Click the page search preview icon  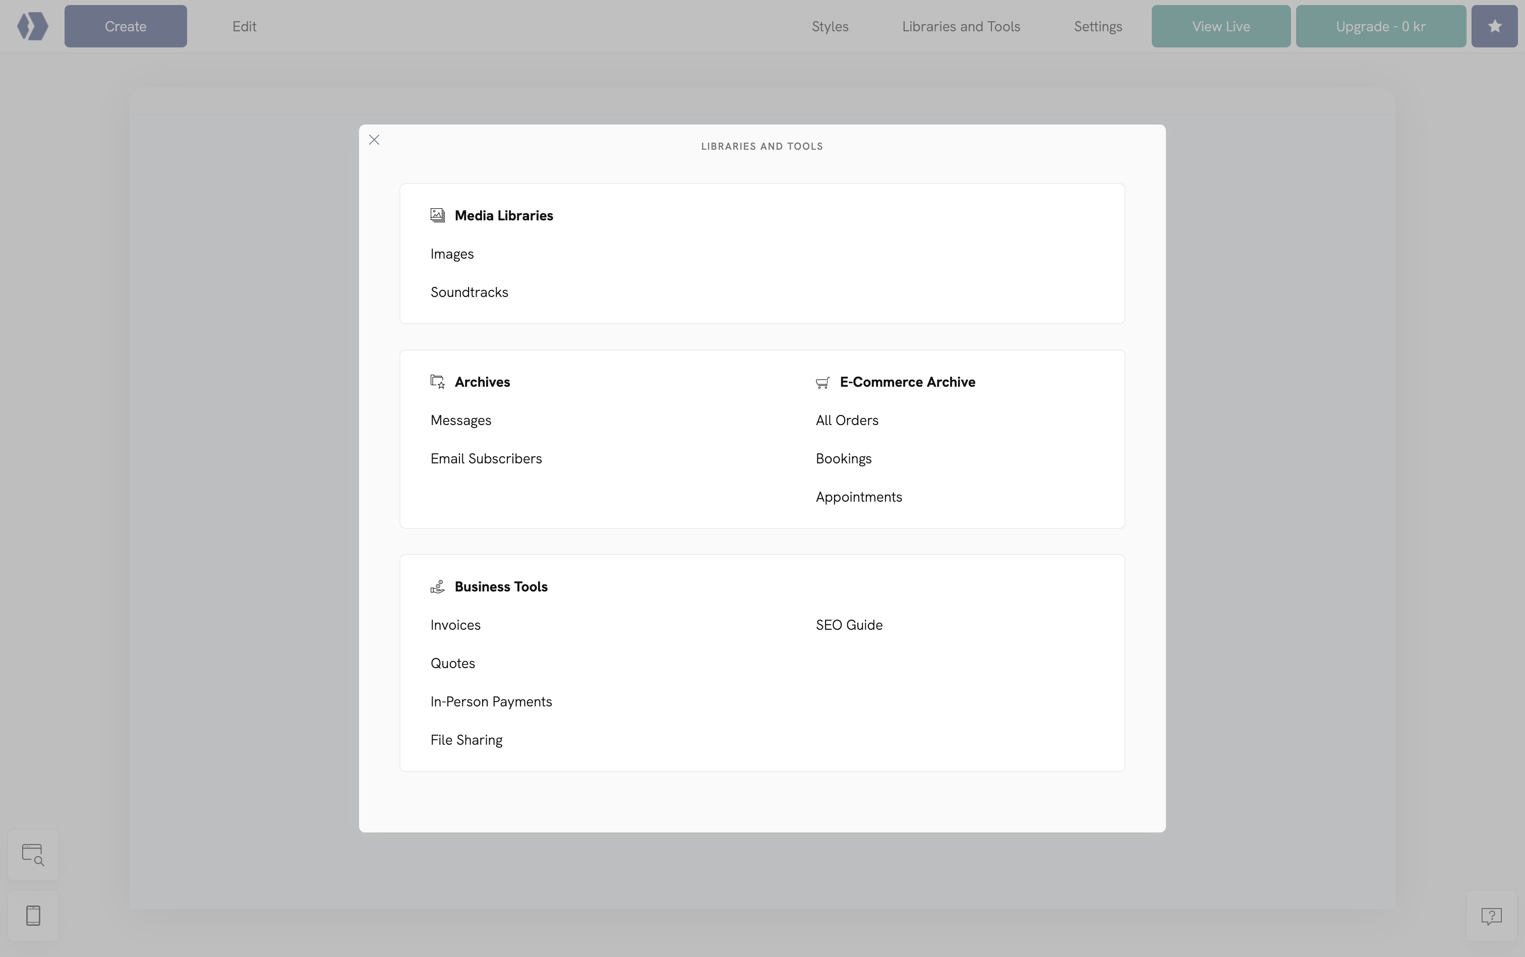click(33, 855)
